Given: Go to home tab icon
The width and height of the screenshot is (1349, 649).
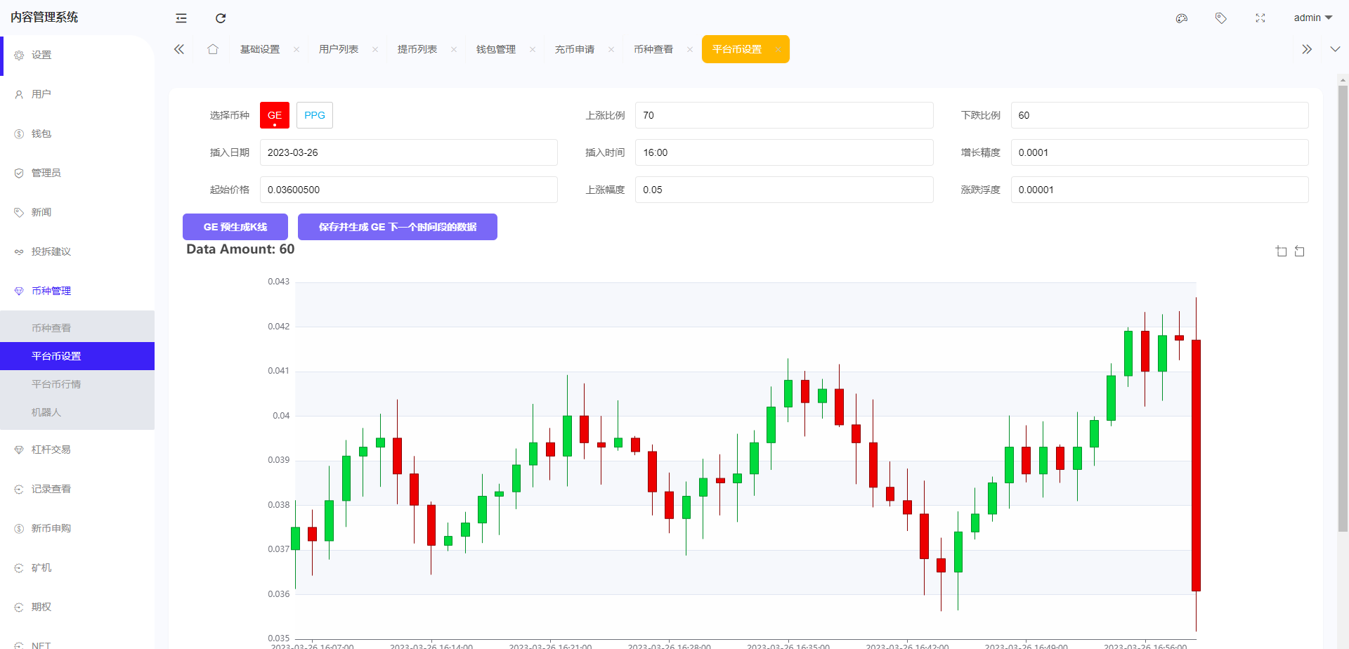Looking at the screenshot, I should click(213, 49).
